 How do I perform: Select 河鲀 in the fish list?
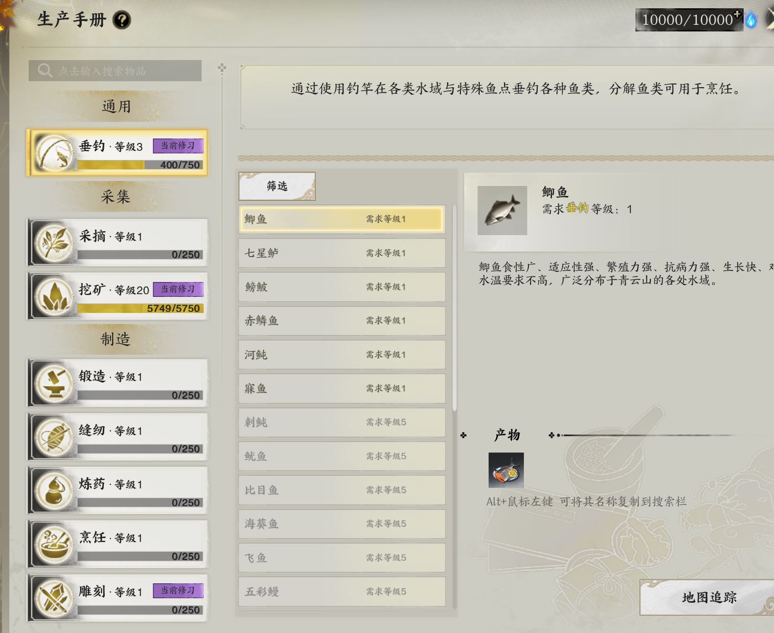tap(342, 355)
